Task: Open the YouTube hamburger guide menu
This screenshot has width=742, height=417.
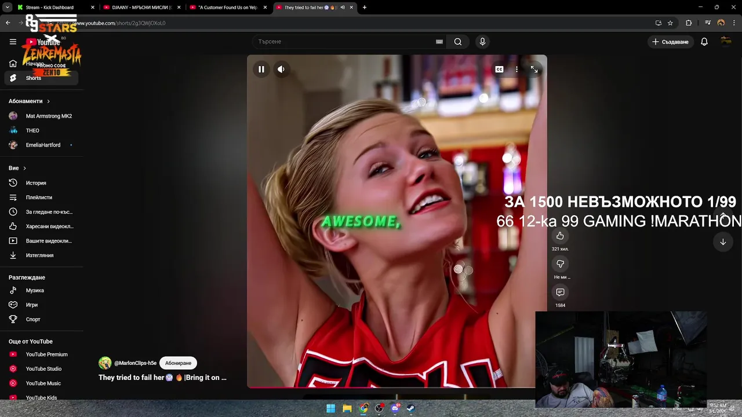Action: click(x=13, y=42)
